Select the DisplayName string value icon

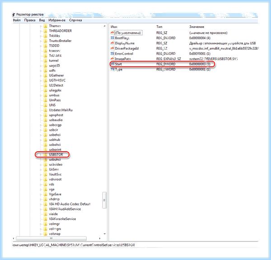click(112, 43)
